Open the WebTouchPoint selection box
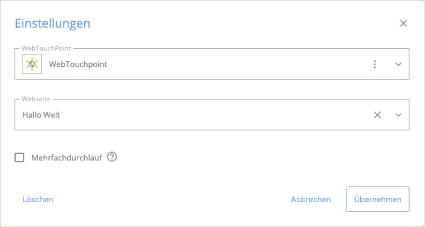This screenshot has height=227, width=425. (212, 64)
